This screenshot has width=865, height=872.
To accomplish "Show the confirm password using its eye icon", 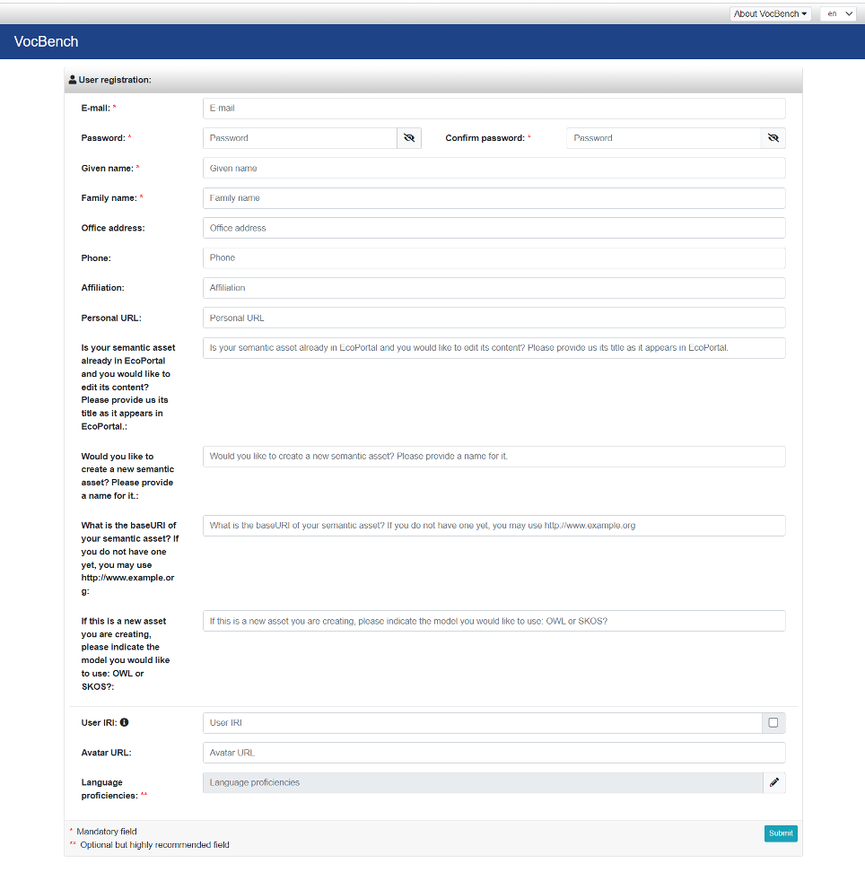I will [x=773, y=137].
